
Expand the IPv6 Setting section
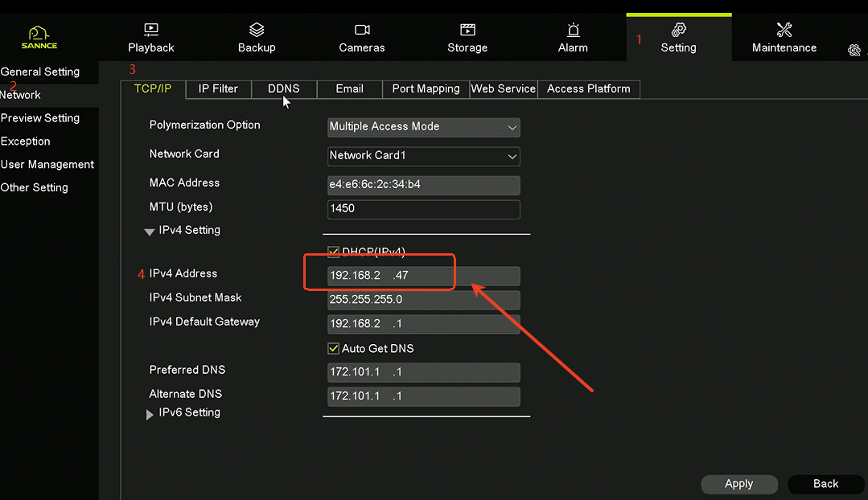(x=150, y=414)
